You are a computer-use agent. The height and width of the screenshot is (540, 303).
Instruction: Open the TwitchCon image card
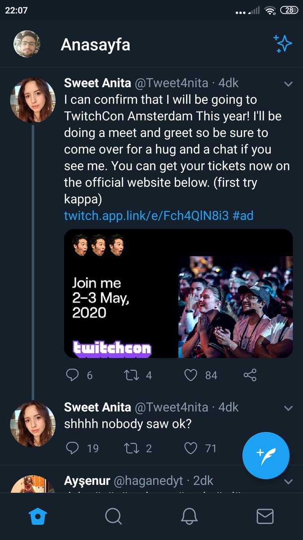(x=178, y=293)
